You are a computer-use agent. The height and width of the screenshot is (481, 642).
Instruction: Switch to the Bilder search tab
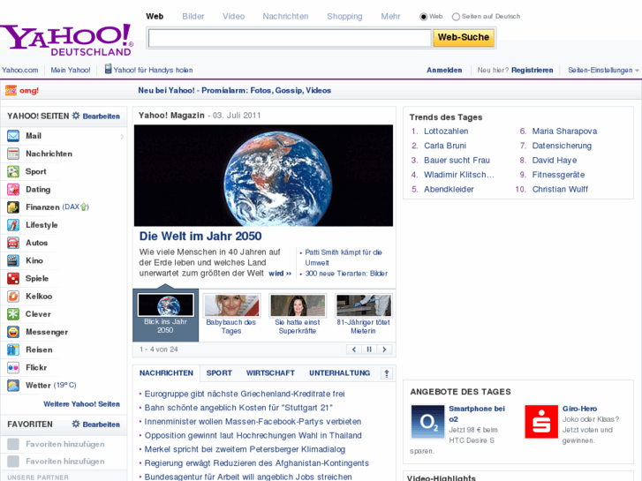tap(193, 17)
